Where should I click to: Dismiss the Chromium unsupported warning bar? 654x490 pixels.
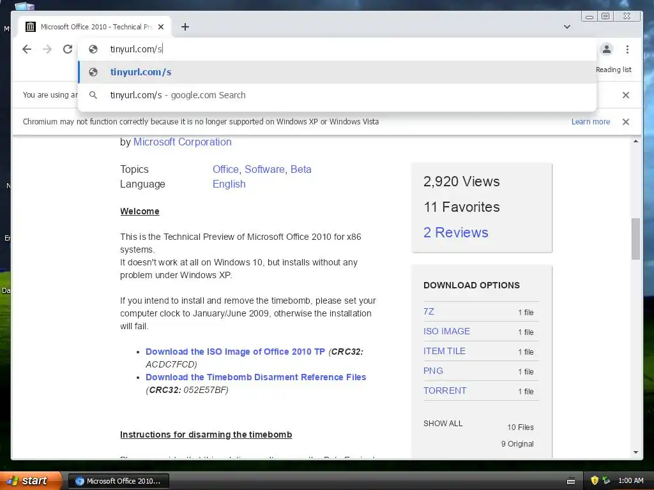click(x=626, y=122)
